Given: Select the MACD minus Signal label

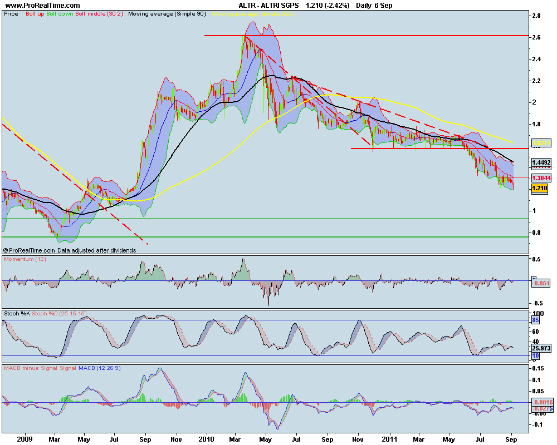Looking at the screenshot, I should pos(31,368).
